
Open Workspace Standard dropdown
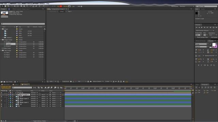(187, 6)
